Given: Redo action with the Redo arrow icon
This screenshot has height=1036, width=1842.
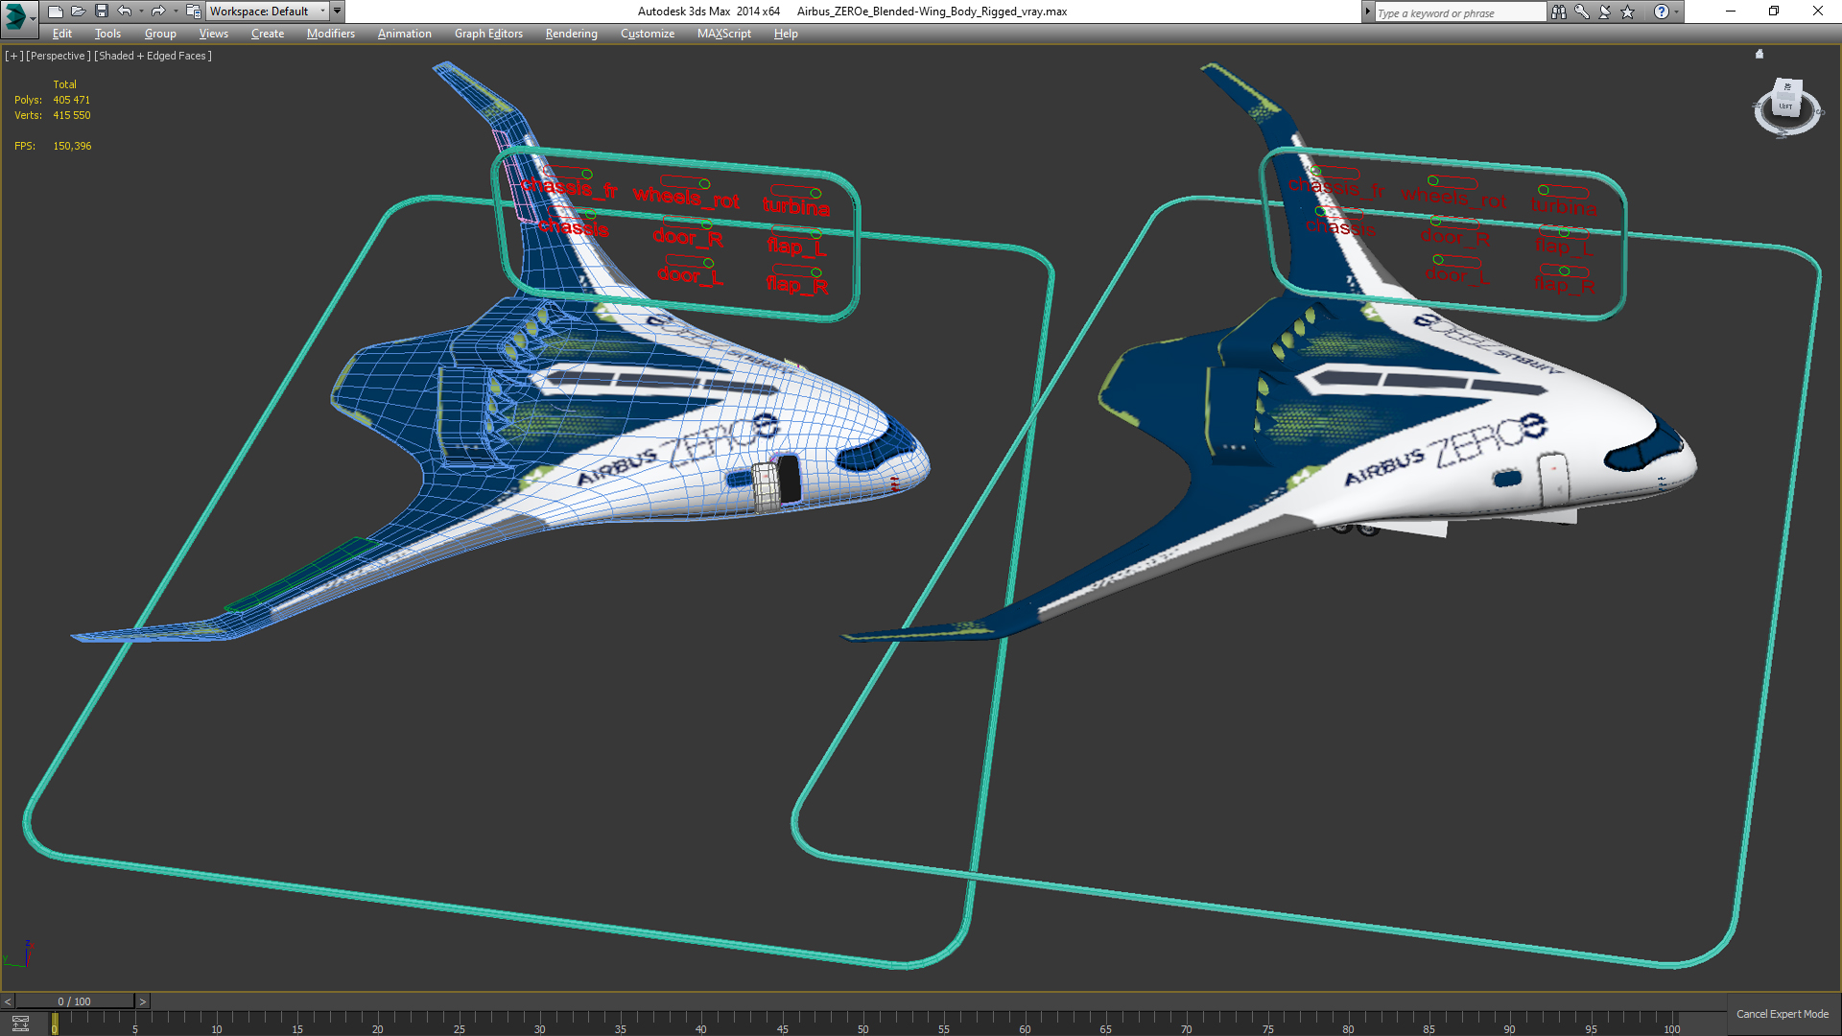Looking at the screenshot, I should pyautogui.click(x=158, y=12).
